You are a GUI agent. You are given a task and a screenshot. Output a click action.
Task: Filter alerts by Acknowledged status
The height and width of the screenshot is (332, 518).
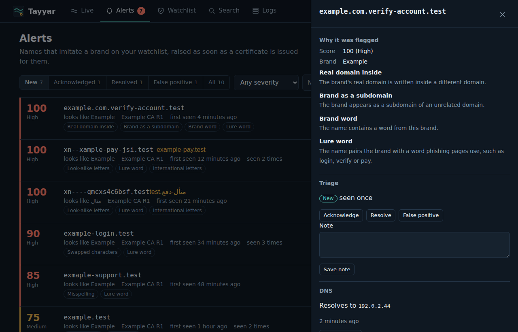[x=77, y=82]
